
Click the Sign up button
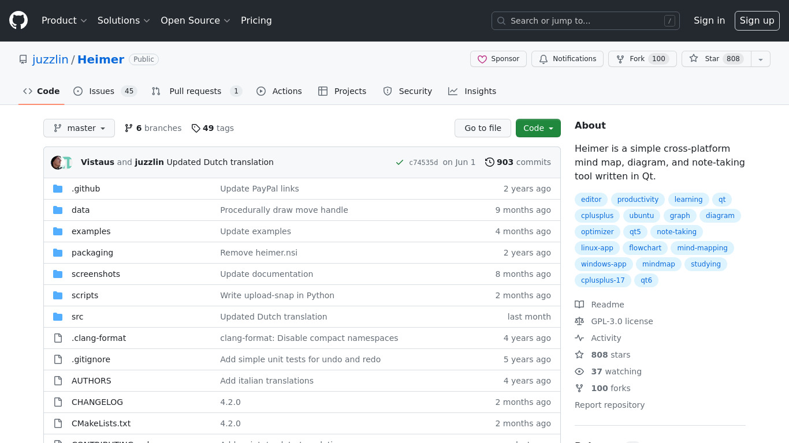(x=757, y=21)
